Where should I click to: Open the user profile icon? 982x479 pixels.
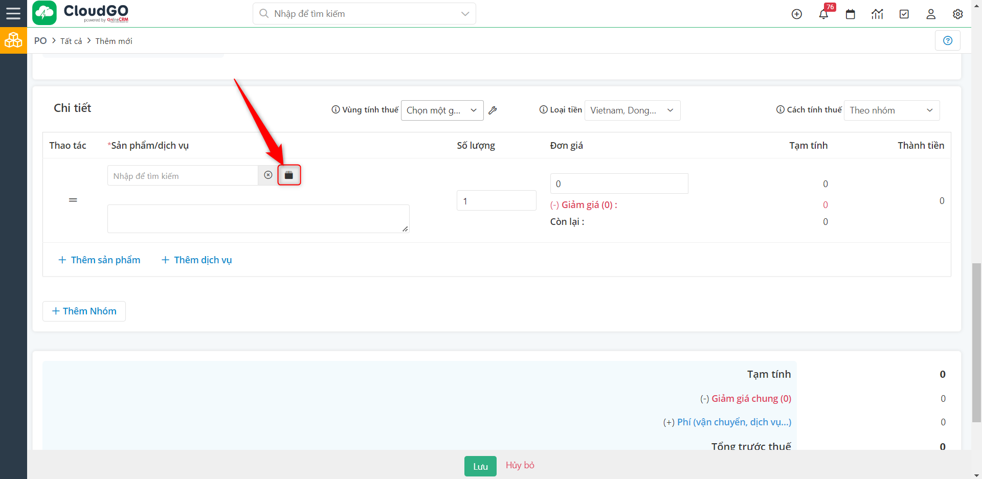(931, 14)
